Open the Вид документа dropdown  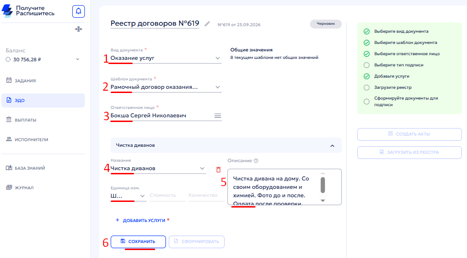(166, 58)
